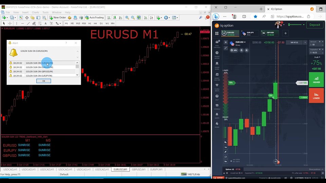Switch timeframe to M5
The width and height of the screenshot is (326, 183).
[72, 23]
